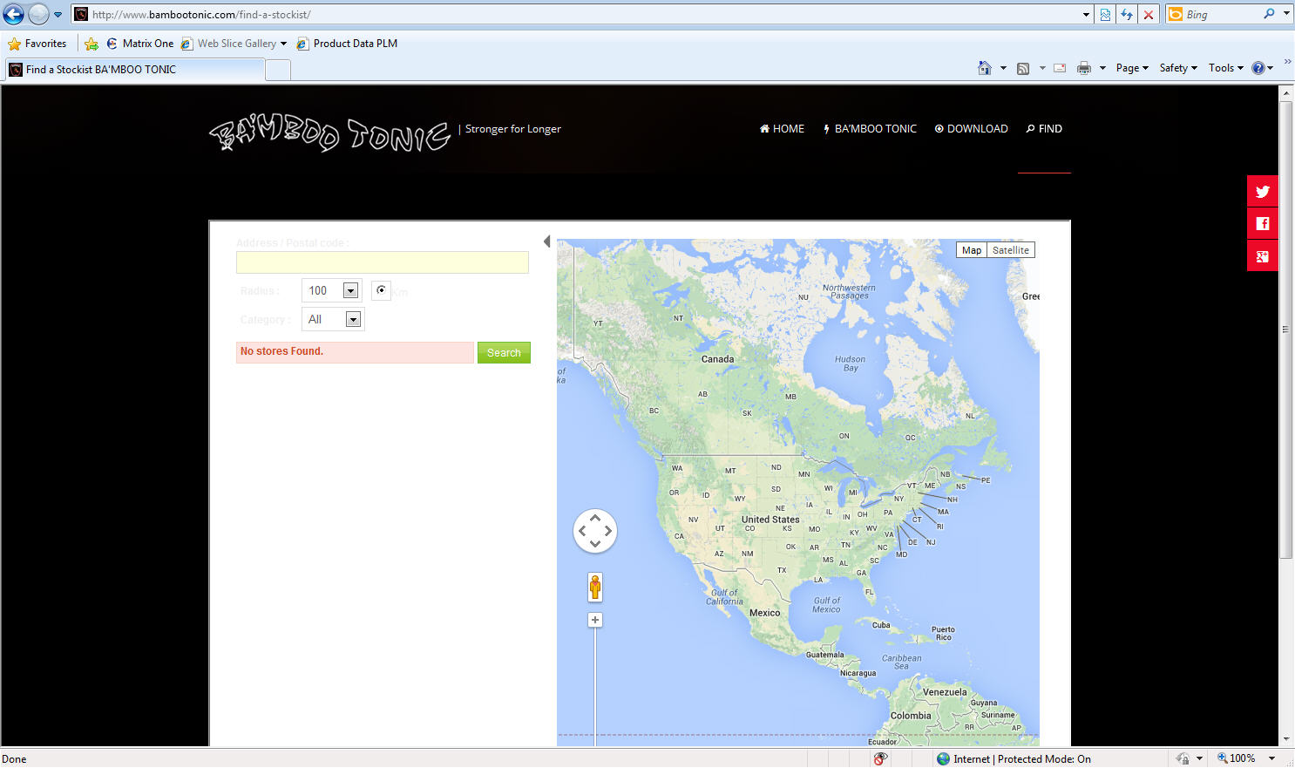Image resolution: width=1295 pixels, height=768 pixels.
Task: Go back using the browser Back arrow
Action: 14,14
